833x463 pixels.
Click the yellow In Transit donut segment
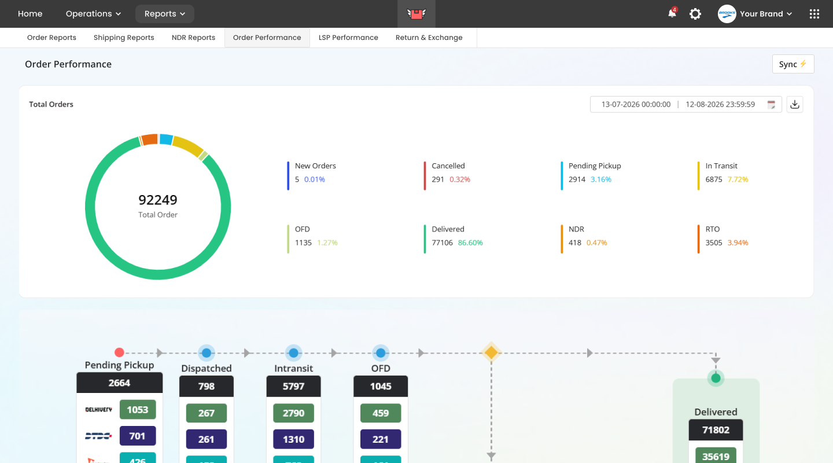(189, 145)
